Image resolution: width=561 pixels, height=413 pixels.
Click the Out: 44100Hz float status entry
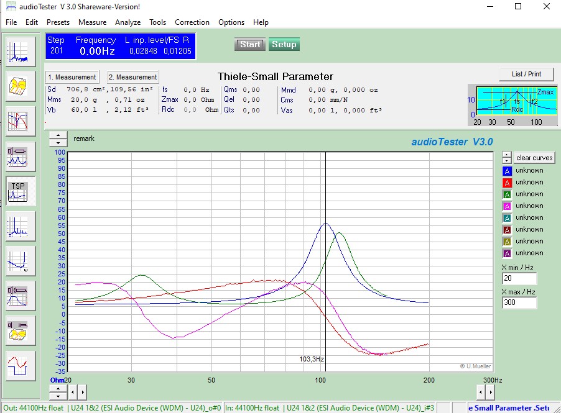tap(113, 407)
